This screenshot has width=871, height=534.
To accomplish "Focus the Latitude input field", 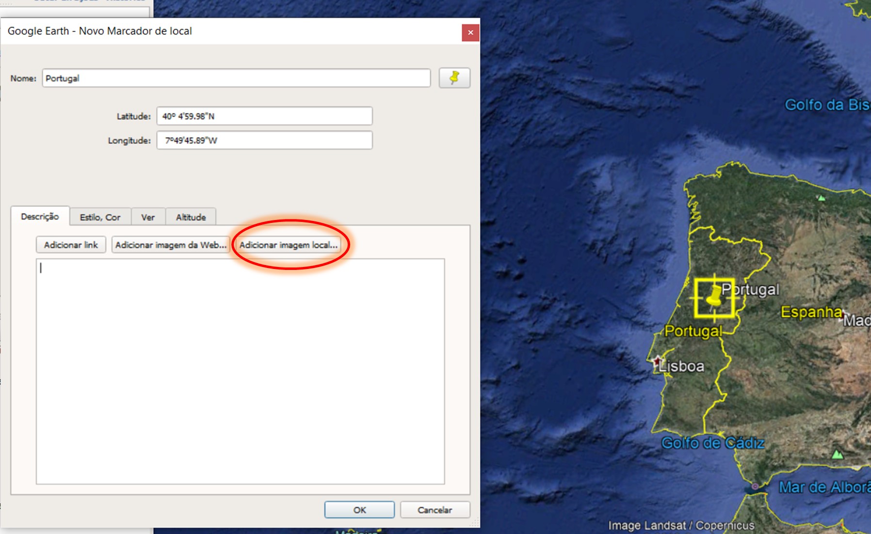I will coord(264,116).
